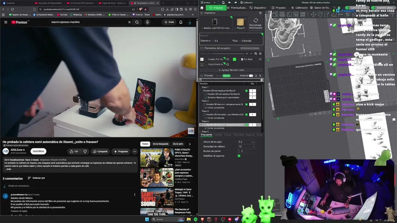Screen dimensions: 397x223
Task: Click green filament 2 color swatch
Action: 234,59
